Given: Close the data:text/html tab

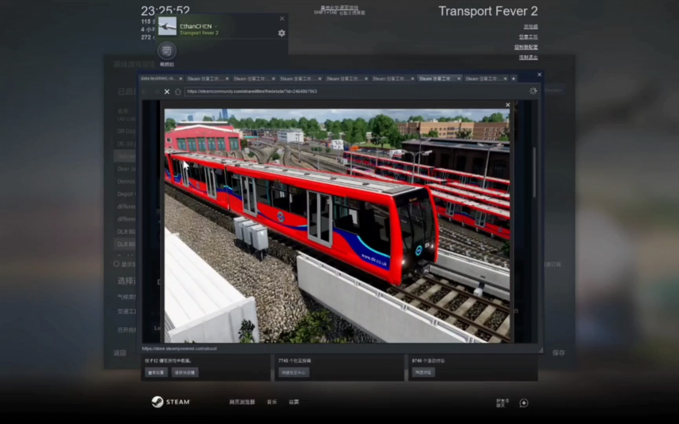Looking at the screenshot, I should click(x=180, y=79).
